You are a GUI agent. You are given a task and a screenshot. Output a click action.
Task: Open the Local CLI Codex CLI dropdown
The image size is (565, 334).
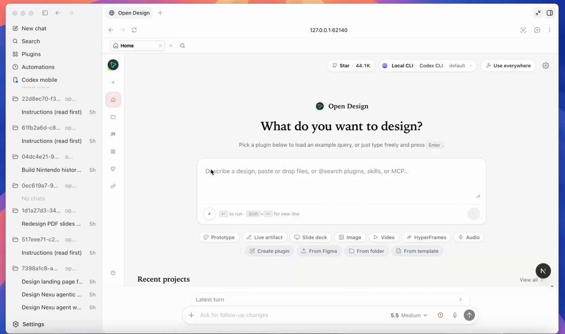point(428,65)
